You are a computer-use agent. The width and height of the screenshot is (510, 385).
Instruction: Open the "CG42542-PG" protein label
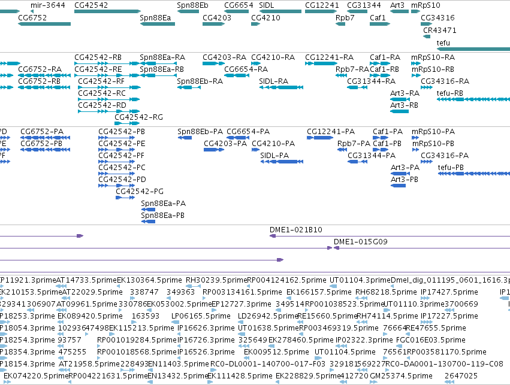click(x=140, y=192)
